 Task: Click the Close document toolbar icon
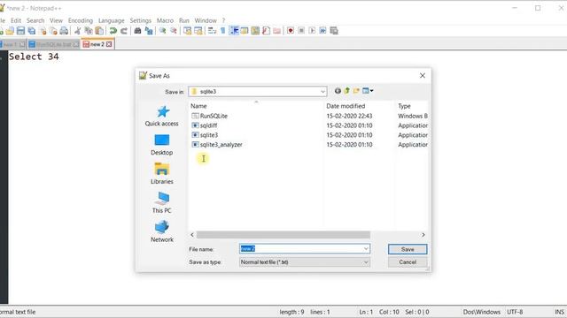pos(43,31)
